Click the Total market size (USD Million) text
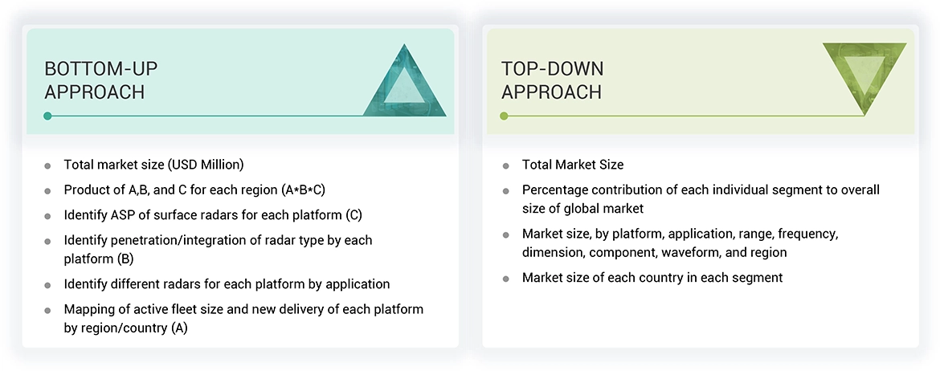 point(153,165)
